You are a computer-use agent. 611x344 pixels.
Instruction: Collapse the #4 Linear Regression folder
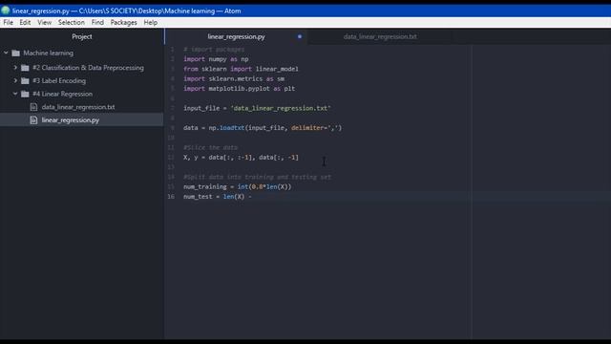15,94
